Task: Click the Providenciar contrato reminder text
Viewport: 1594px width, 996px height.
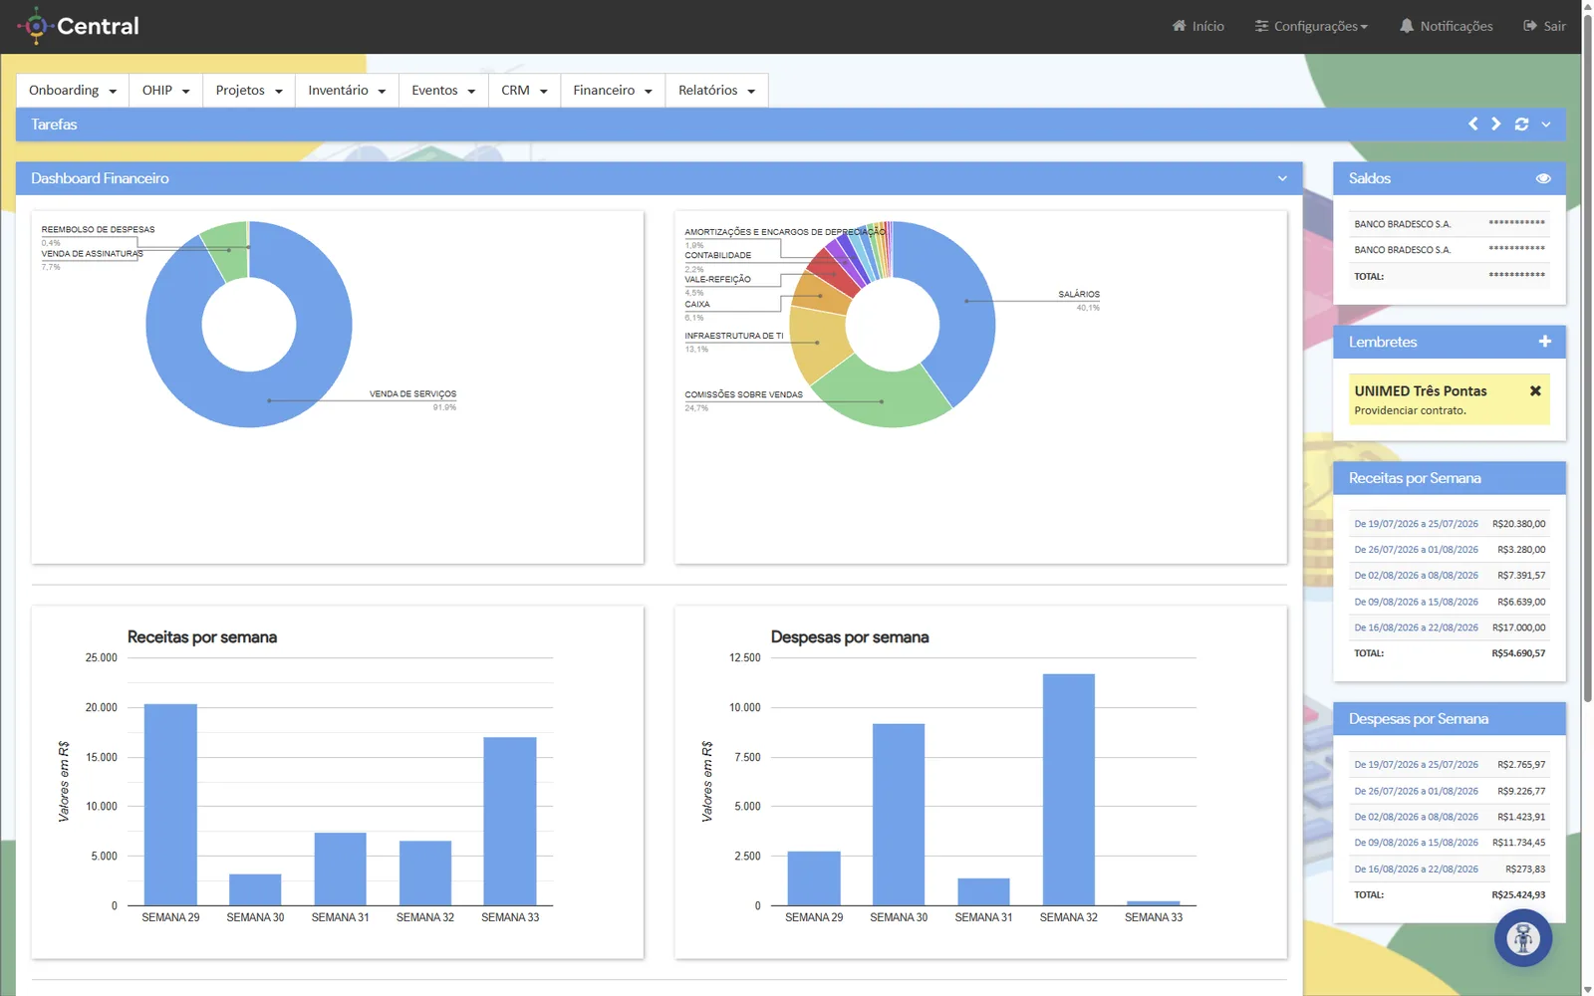Action: pyautogui.click(x=1410, y=410)
